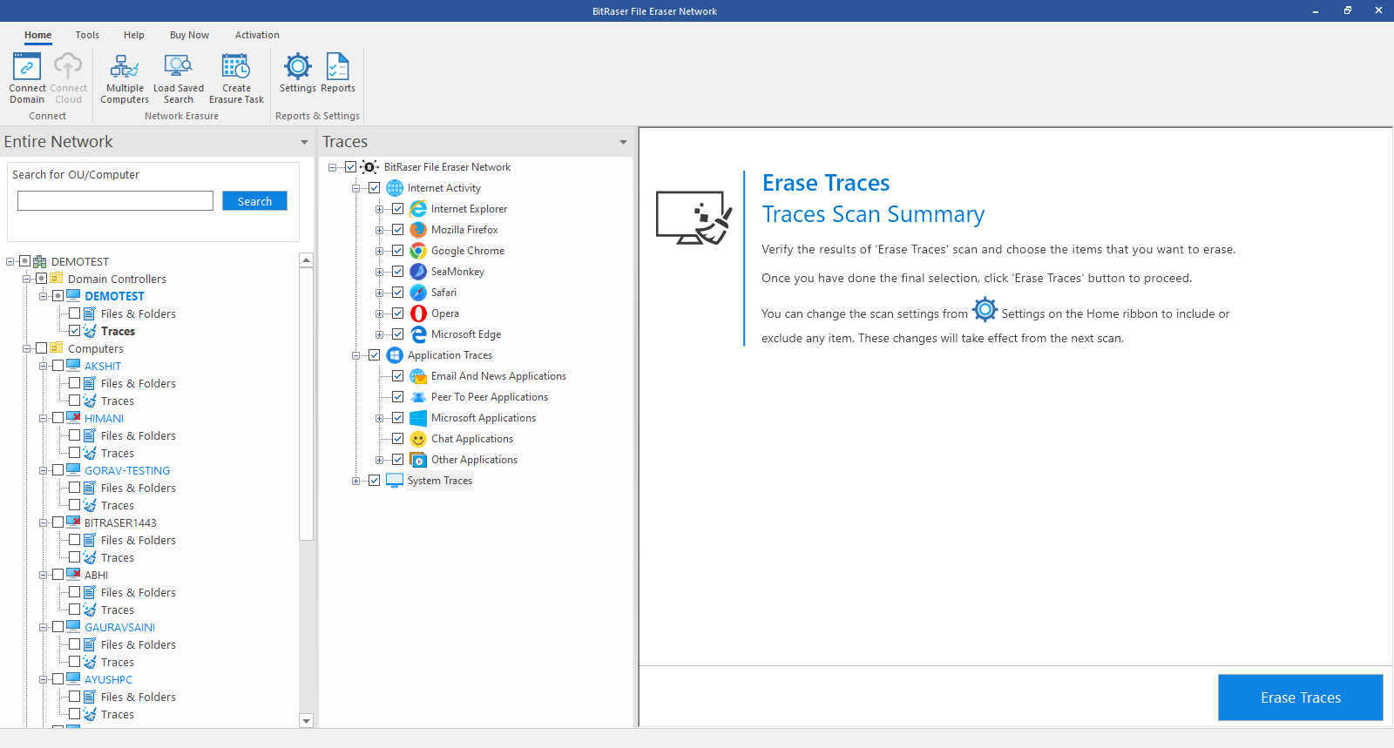
Task: Collapse the Internet Activity node
Action: pyautogui.click(x=355, y=188)
